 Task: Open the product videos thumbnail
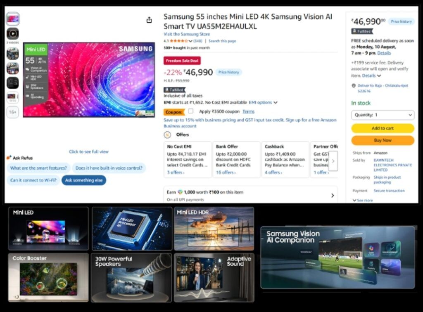click(x=13, y=34)
